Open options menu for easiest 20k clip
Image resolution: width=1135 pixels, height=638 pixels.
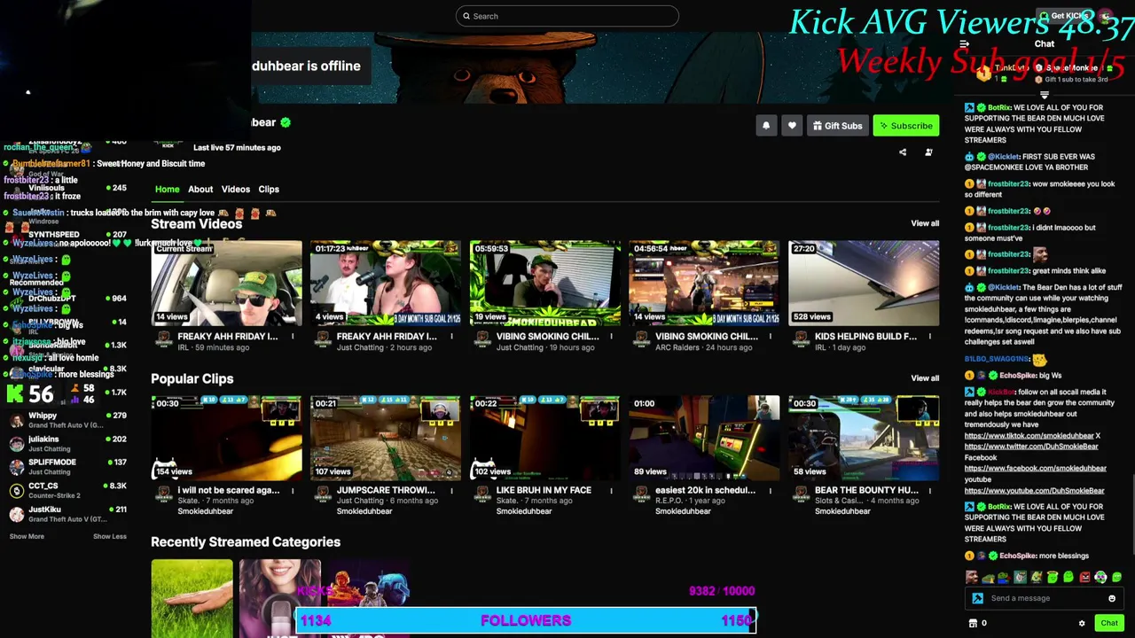coord(770,490)
